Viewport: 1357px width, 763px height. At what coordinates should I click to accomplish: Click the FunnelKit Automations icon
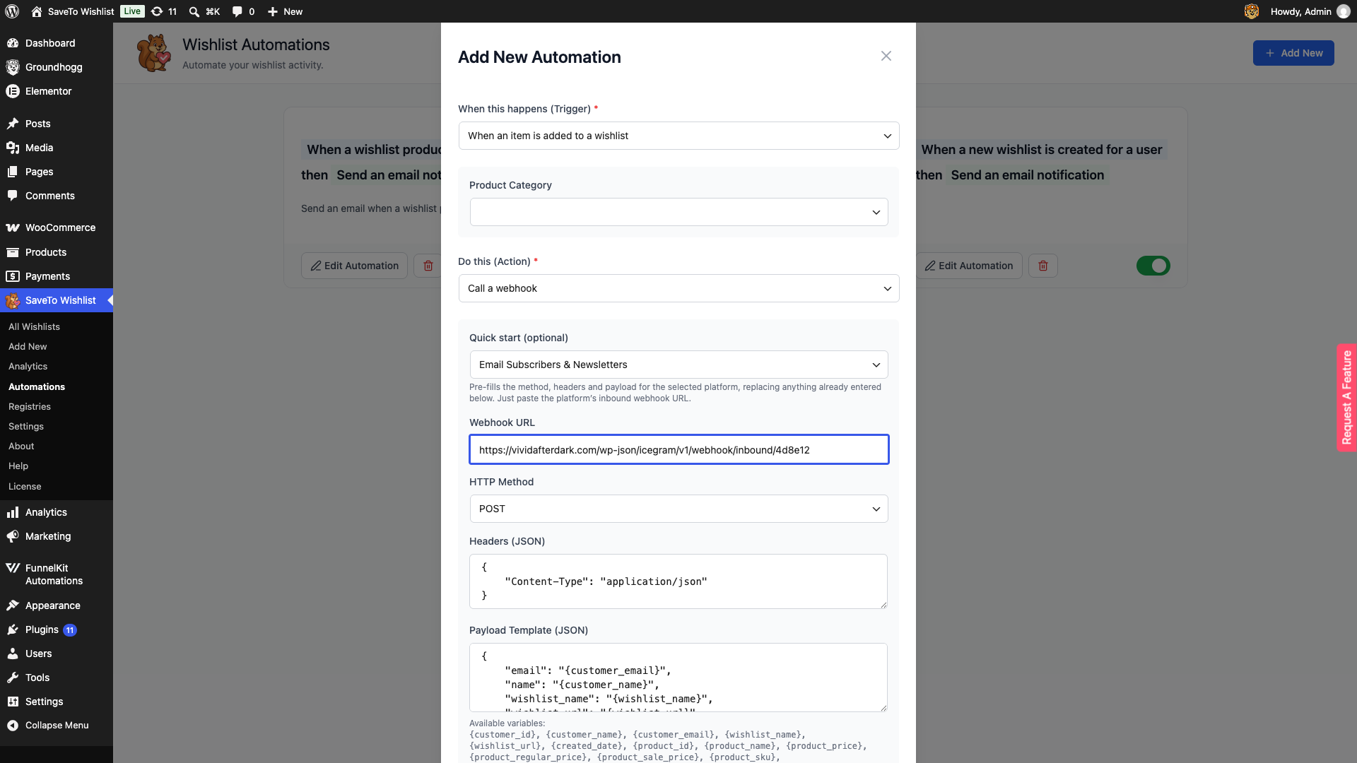[13, 568]
